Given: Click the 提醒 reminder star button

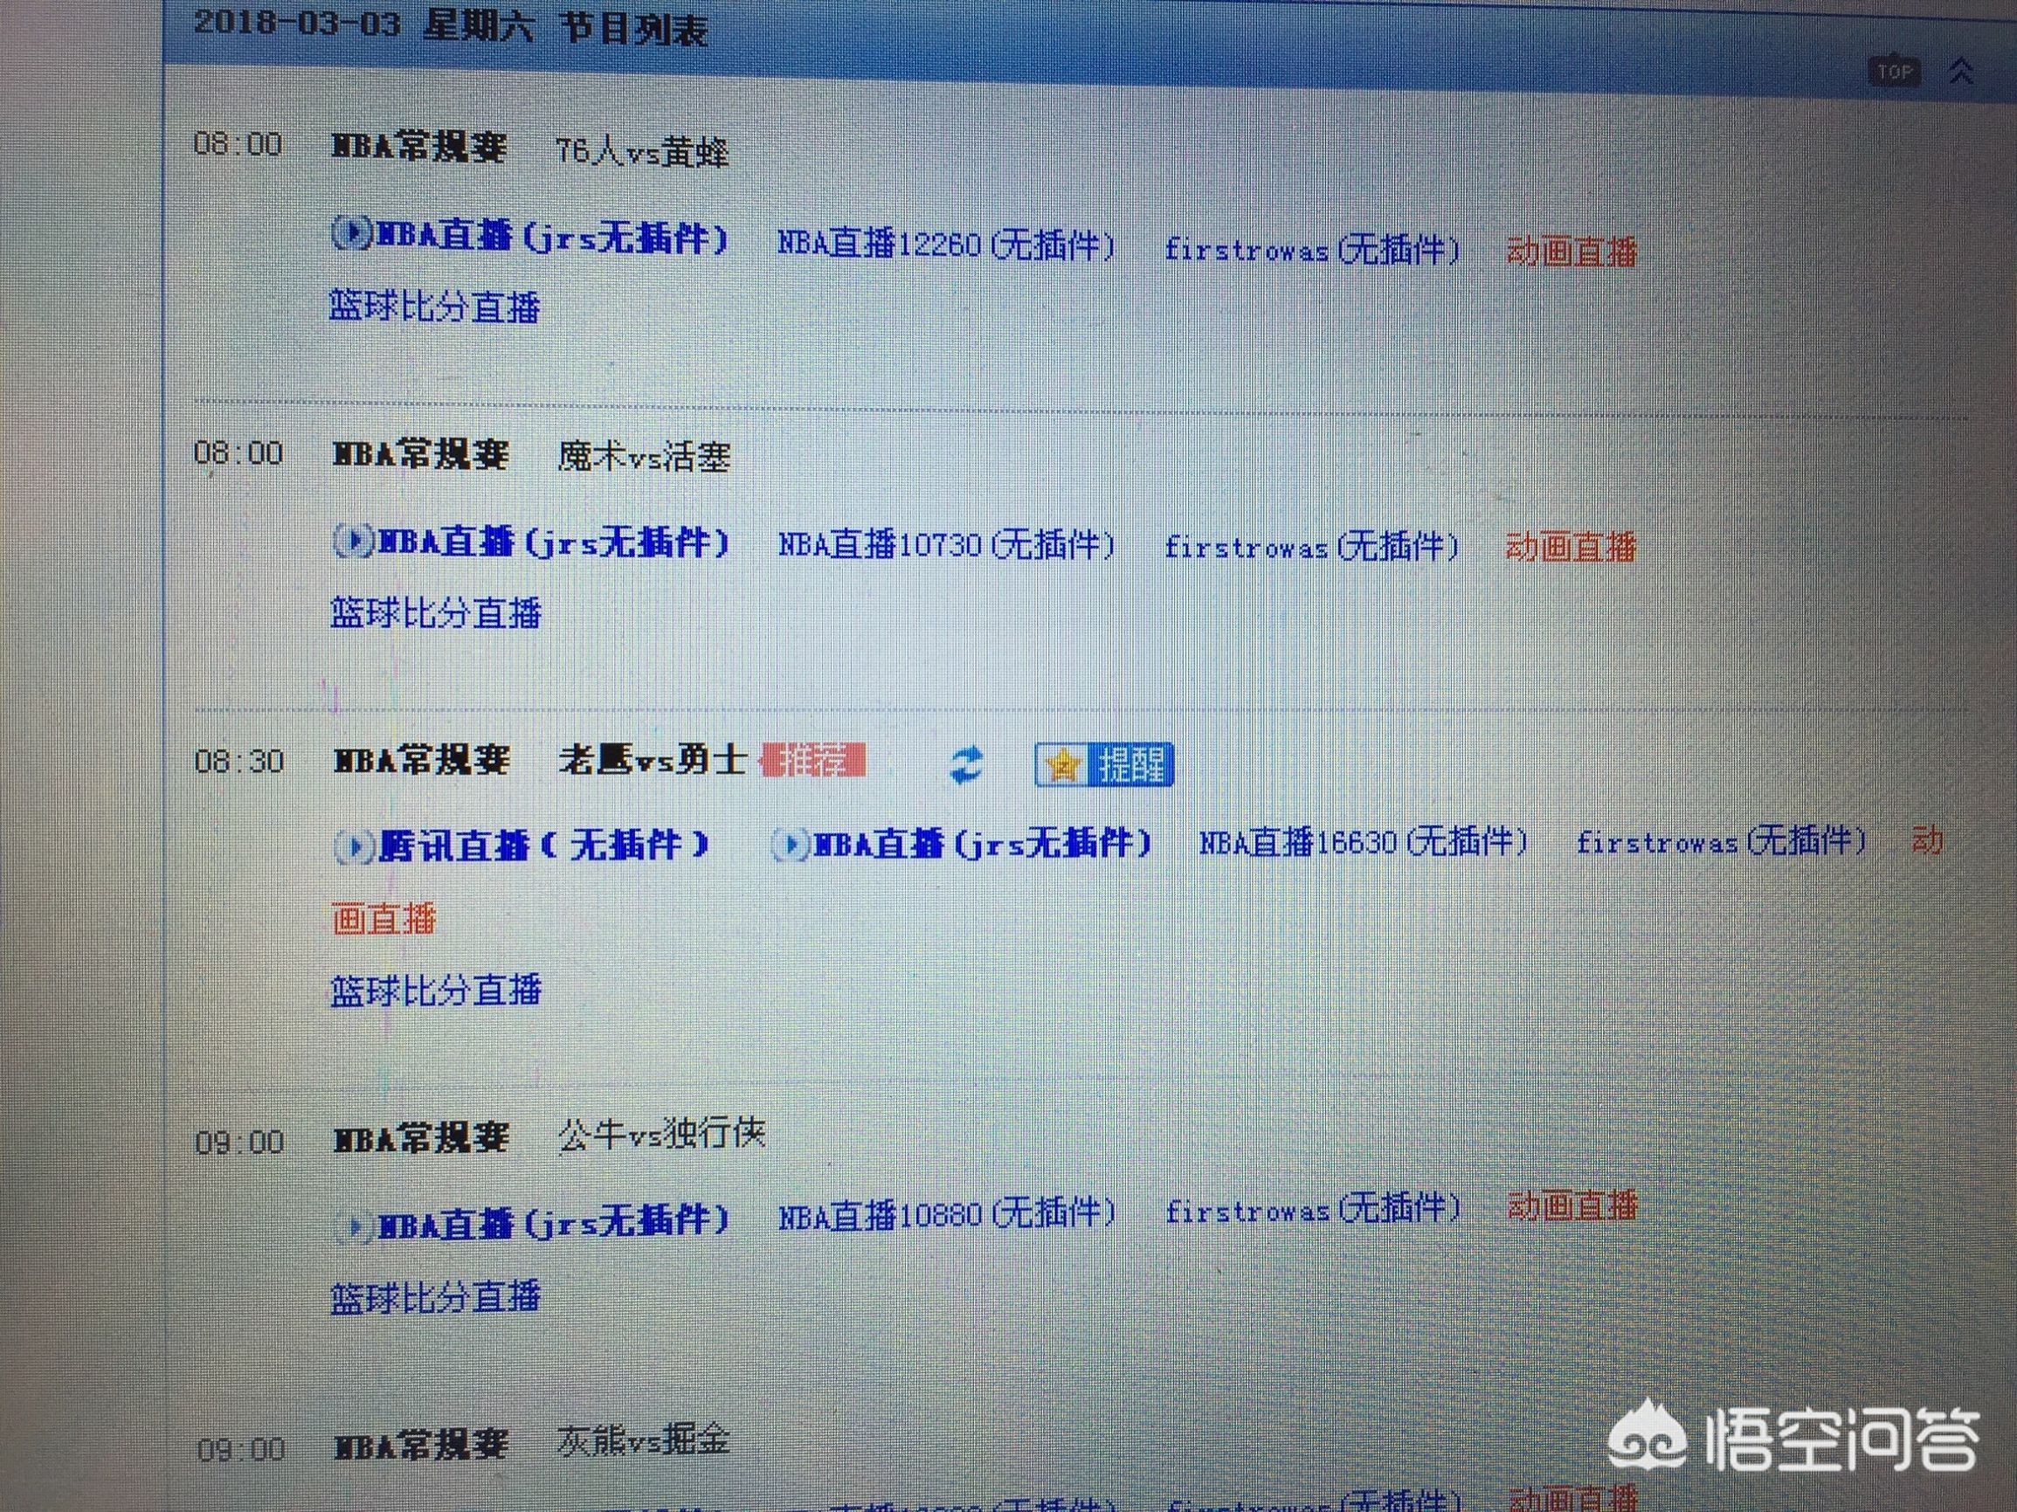Looking at the screenshot, I should tap(1104, 764).
